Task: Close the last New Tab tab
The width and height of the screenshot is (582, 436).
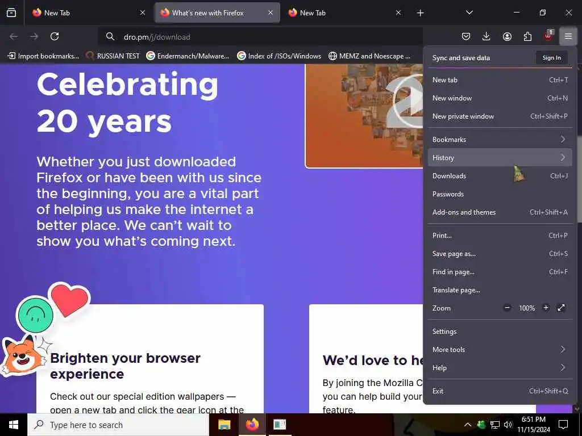Action: pos(398,12)
